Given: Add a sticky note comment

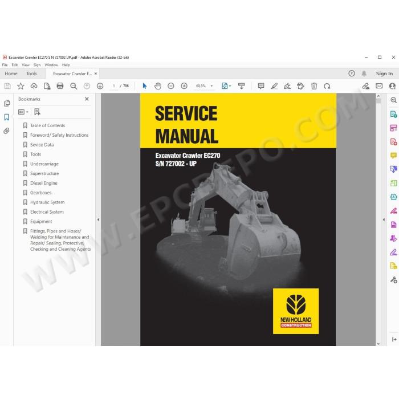Looking at the screenshot, I should pyautogui.click(x=261, y=86).
